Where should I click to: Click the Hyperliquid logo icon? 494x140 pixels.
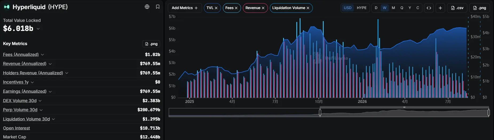7,7
